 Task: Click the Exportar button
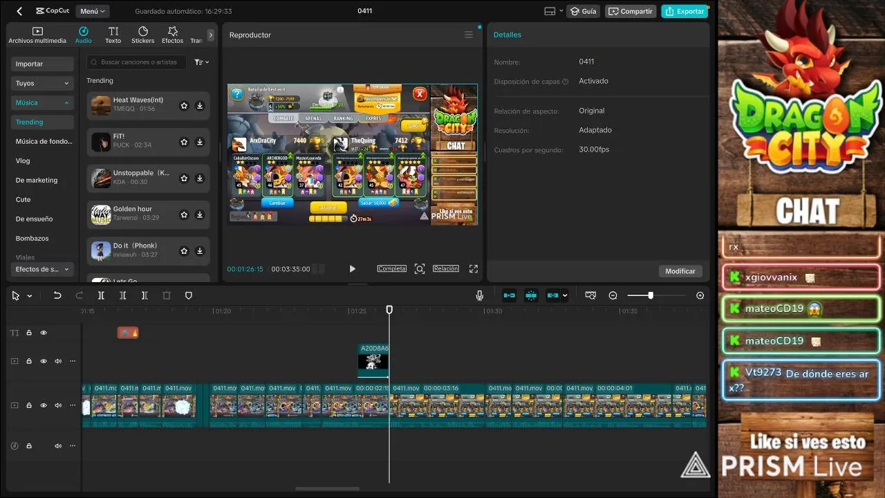tap(684, 11)
